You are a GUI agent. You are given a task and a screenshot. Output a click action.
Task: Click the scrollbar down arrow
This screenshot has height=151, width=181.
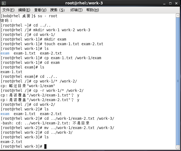pos(178,147)
